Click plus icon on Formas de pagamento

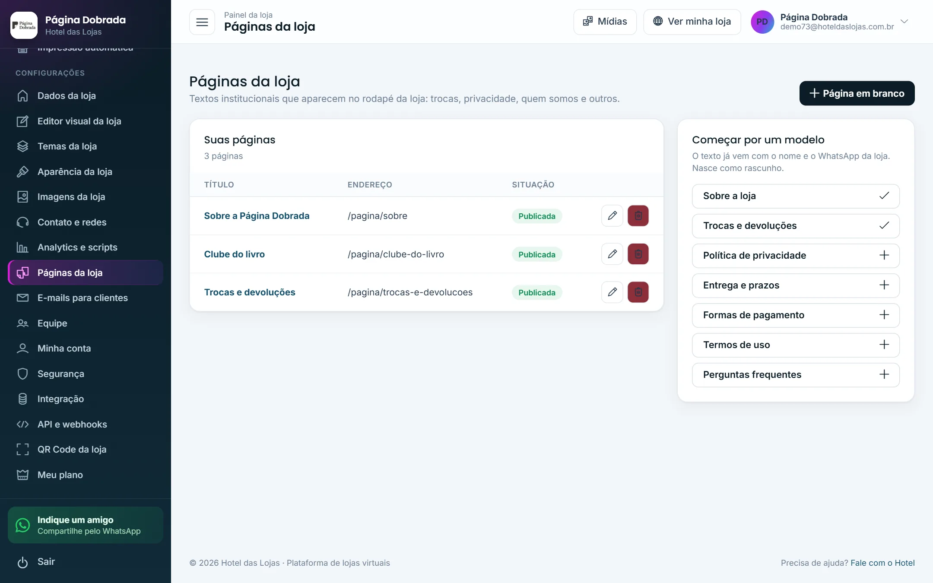(884, 315)
